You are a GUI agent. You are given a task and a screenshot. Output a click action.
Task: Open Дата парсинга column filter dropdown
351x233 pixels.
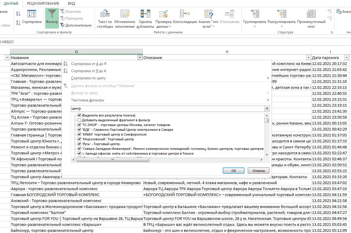click(347, 58)
